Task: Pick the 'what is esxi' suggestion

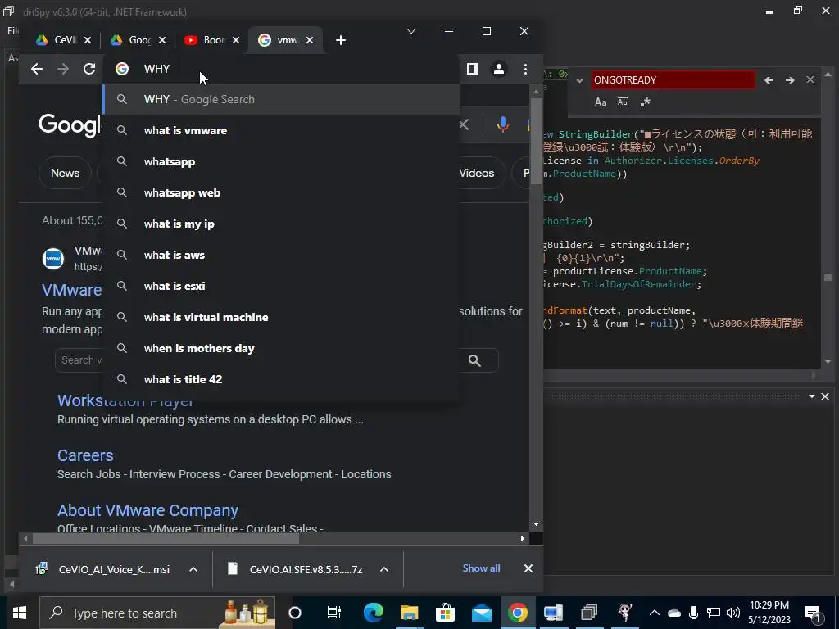Action: click(x=281, y=286)
